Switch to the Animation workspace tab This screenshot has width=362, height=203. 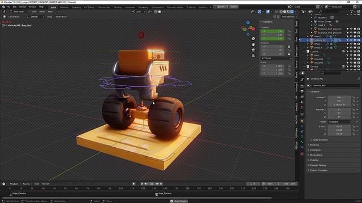tap(130, 7)
